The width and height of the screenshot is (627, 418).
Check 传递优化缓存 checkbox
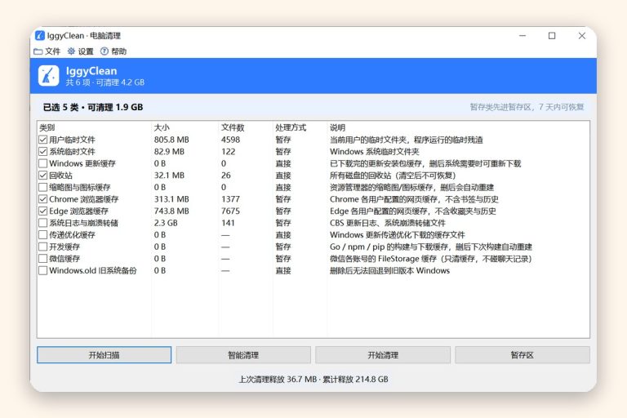click(43, 235)
